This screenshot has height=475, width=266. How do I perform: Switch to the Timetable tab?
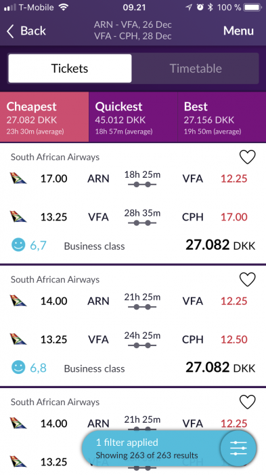[x=196, y=69]
